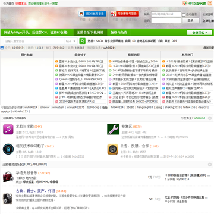The image size is (214, 214).
Task: Focus the username input field
Action: (166, 14)
